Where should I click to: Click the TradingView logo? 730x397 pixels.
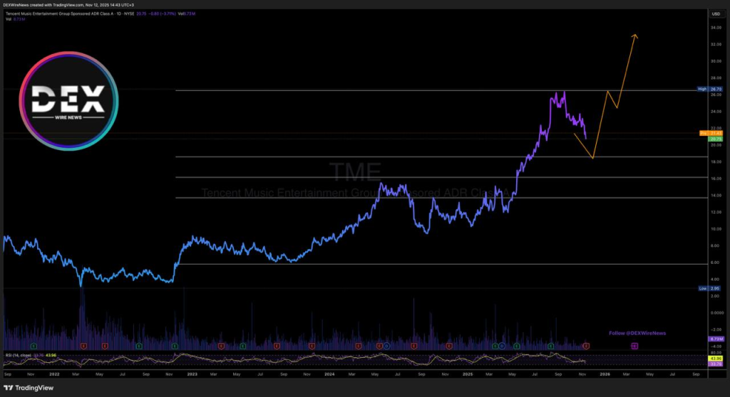point(29,388)
